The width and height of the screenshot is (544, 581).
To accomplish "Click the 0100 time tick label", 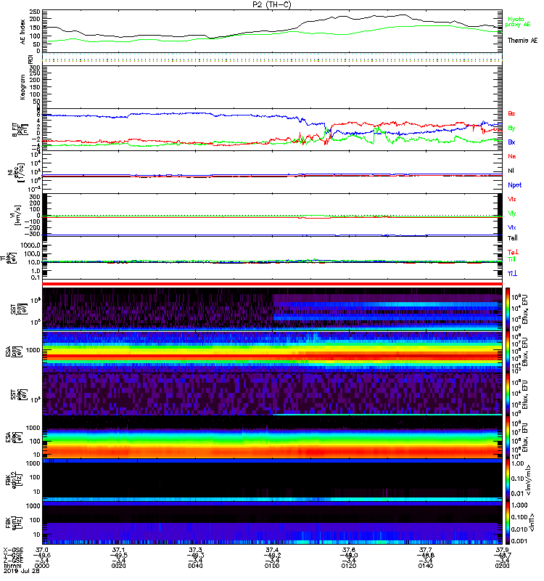I will [x=272, y=566].
